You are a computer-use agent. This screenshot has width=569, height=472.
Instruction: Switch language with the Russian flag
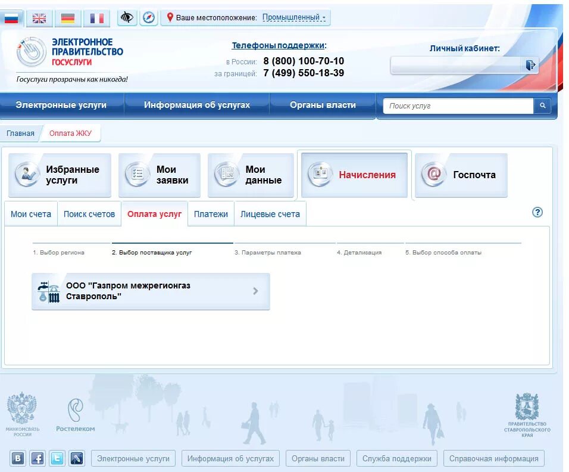[x=11, y=18]
